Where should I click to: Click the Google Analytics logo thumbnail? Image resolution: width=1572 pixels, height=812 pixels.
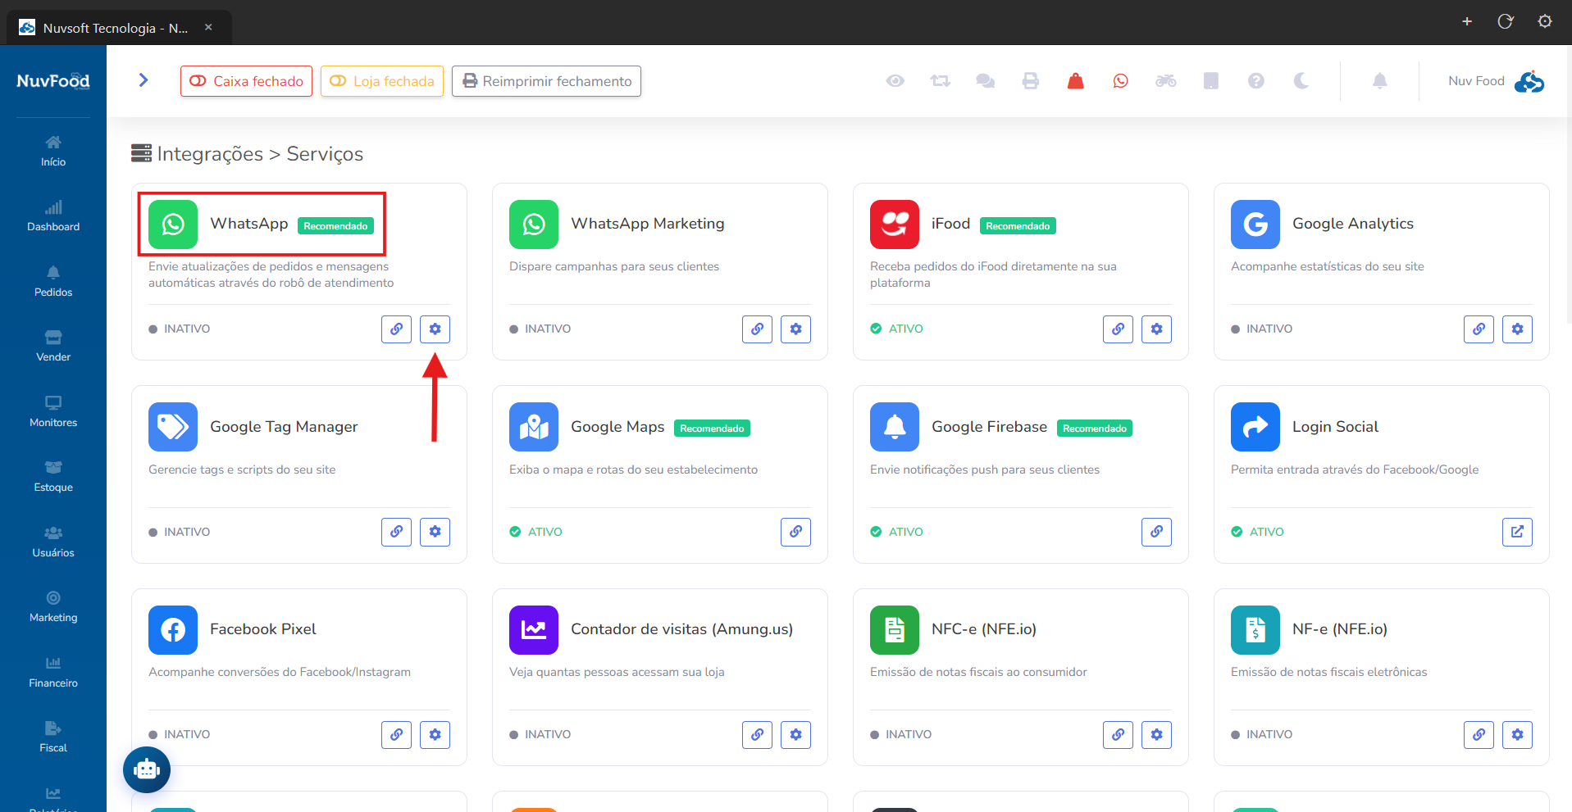pyautogui.click(x=1255, y=225)
